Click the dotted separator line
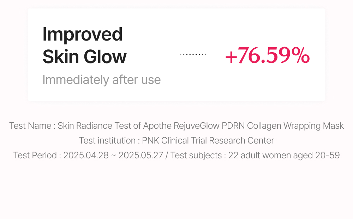353x219 pixels. [193, 55]
